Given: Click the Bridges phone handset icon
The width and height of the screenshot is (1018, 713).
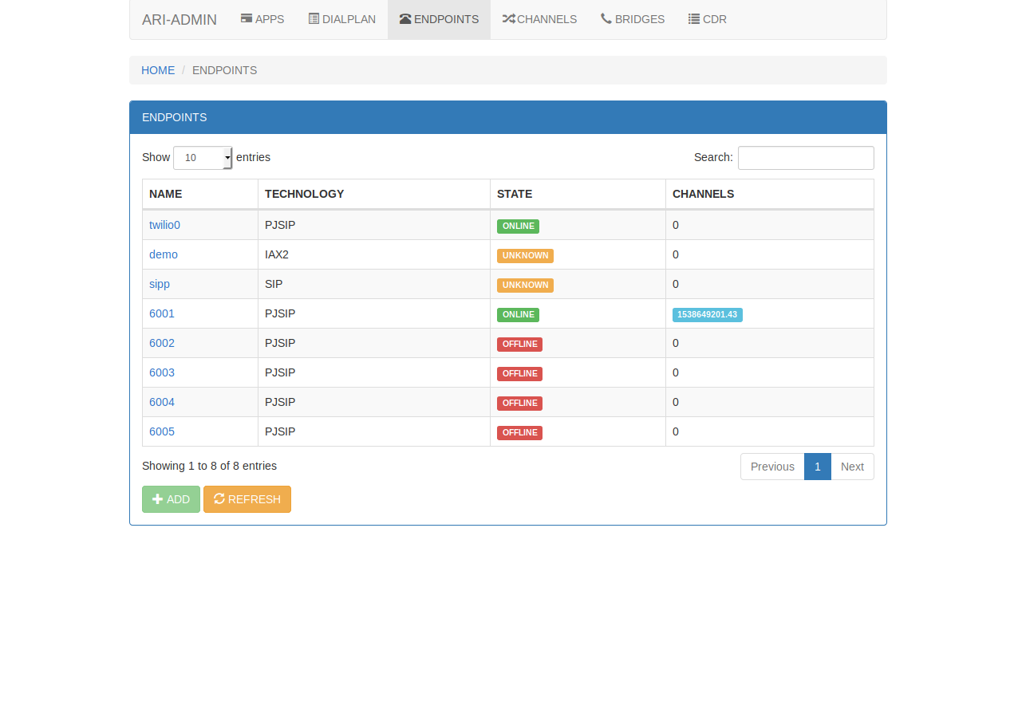Looking at the screenshot, I should (x=606, y=18).
